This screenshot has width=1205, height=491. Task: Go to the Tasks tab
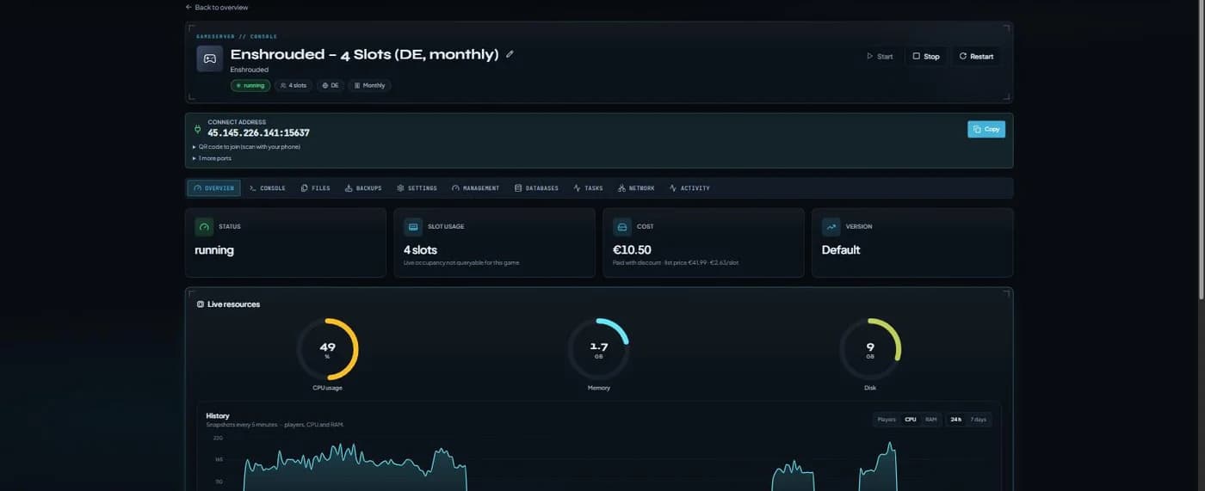[589, 188]
